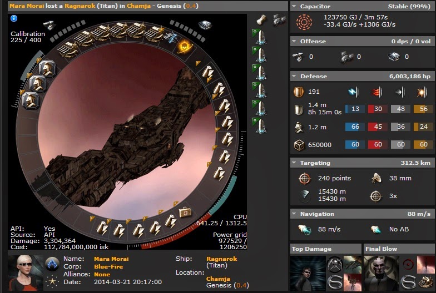Click the missile launcher hardpoint icon above the fitting wheel
The height and width of the screenshot is (293, 436).
click(205, 25)
